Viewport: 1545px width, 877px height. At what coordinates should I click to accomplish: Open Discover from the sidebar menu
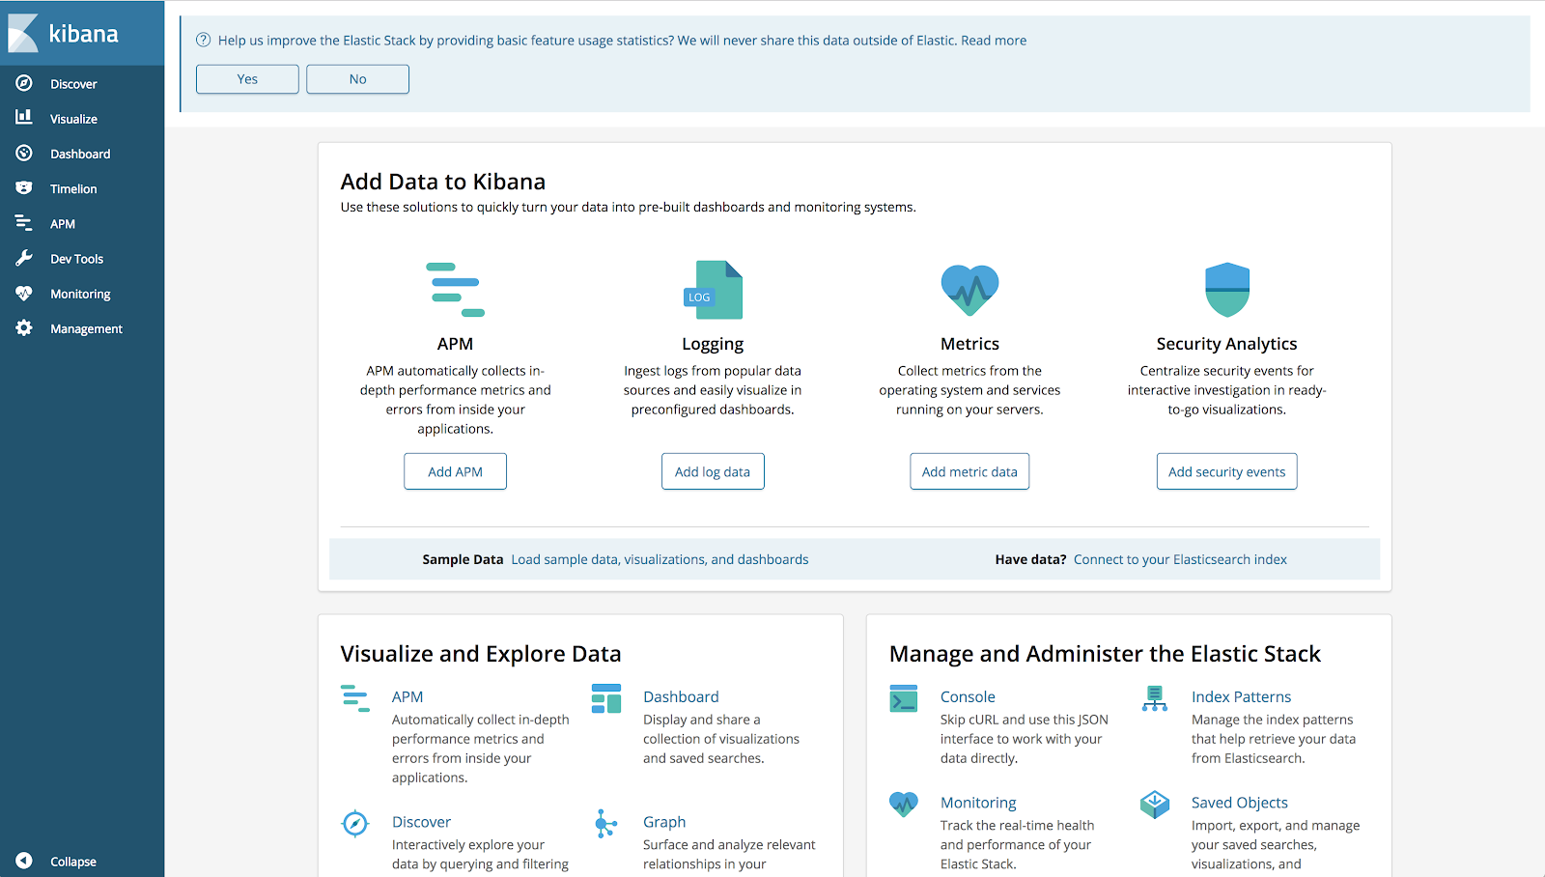[73, 84]
